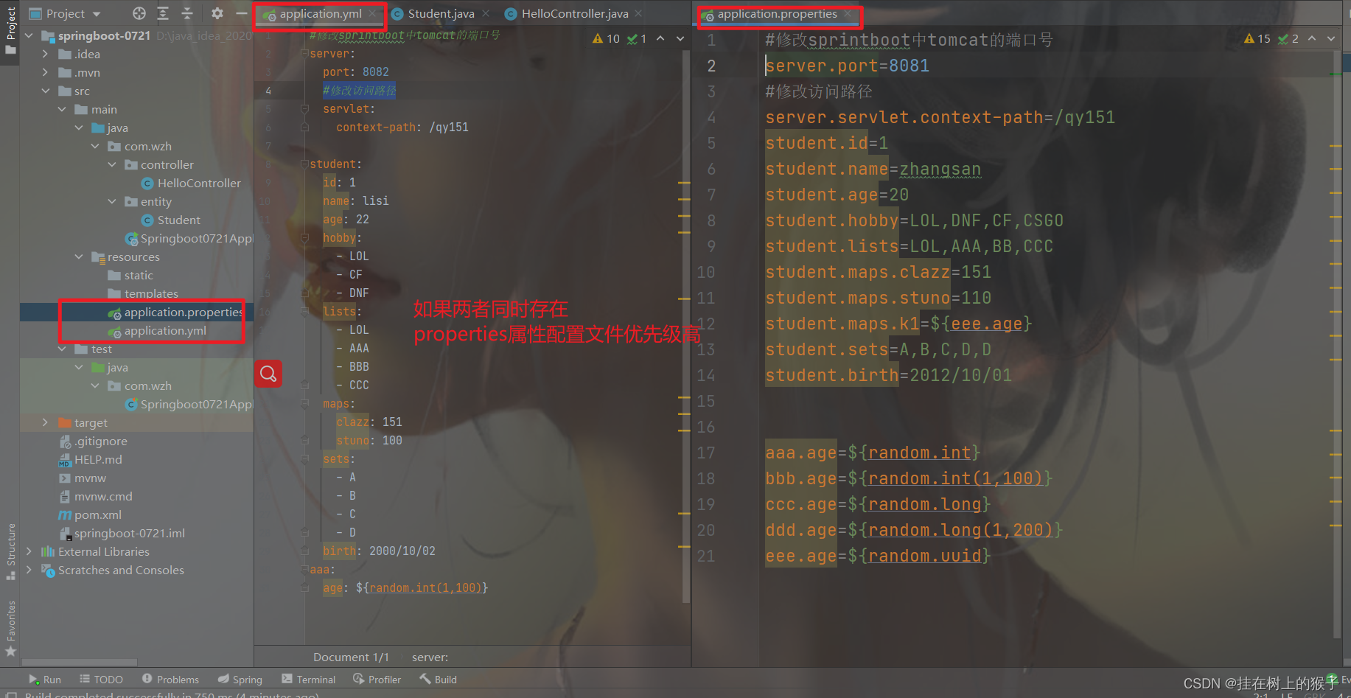Open the Terminal tool window
This screenshot has height=698, width=1351.
pyautogui.click(x=309, y=679)
